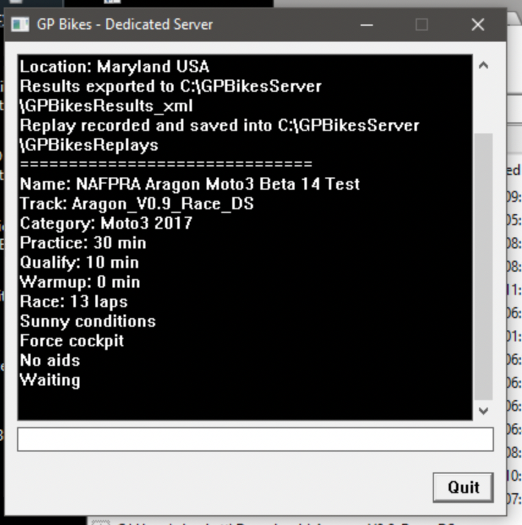Image resolution: width=522 pixels, height=525 pixels.
Task: Focus the server command input field
Action: tap(255, 439)
